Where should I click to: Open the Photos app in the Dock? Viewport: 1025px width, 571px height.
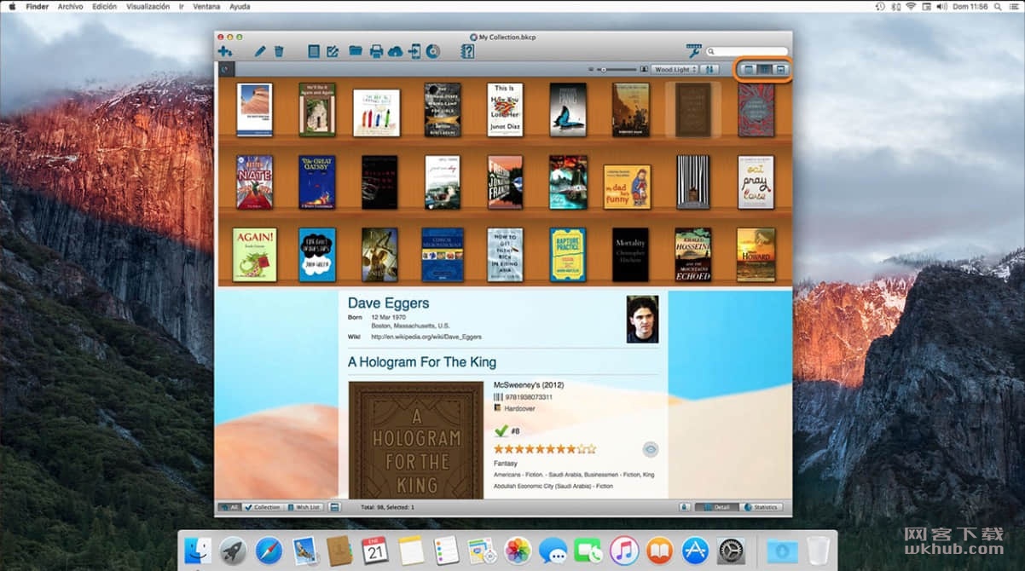point(518,550)
